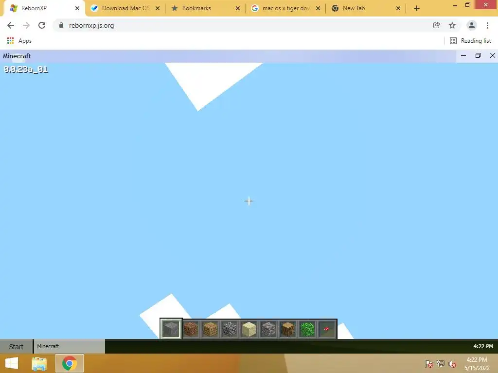Close the Bookmarks tab
Screen dimensions: 498x373
(237, 9)
